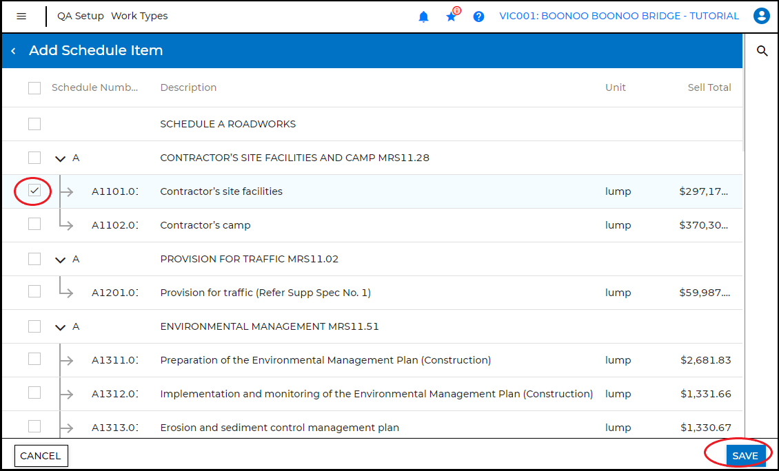Sort by Sell Total column header
This screenshot has width=779, height=471.
click(709, 87)
